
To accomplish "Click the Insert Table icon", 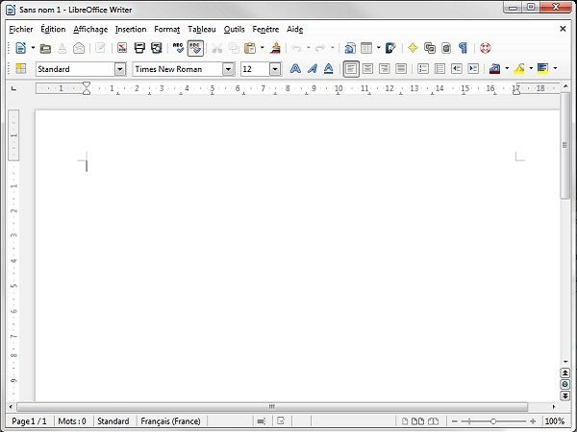I will (x=365, y=47).
